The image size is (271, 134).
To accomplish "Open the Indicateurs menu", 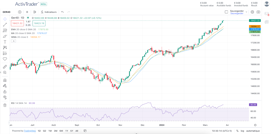I will coord(48,12).
